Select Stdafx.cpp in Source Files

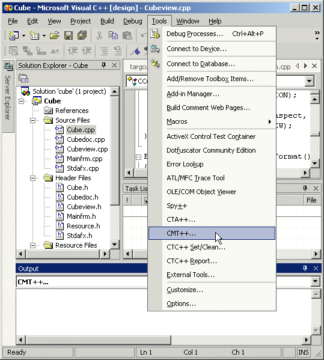[x=83, y=168]
